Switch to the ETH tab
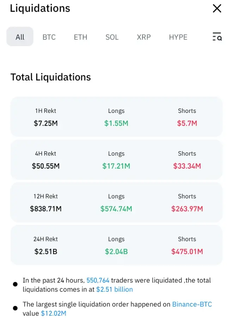The width and height of the screenshot is (233, 333). [80, 37]
